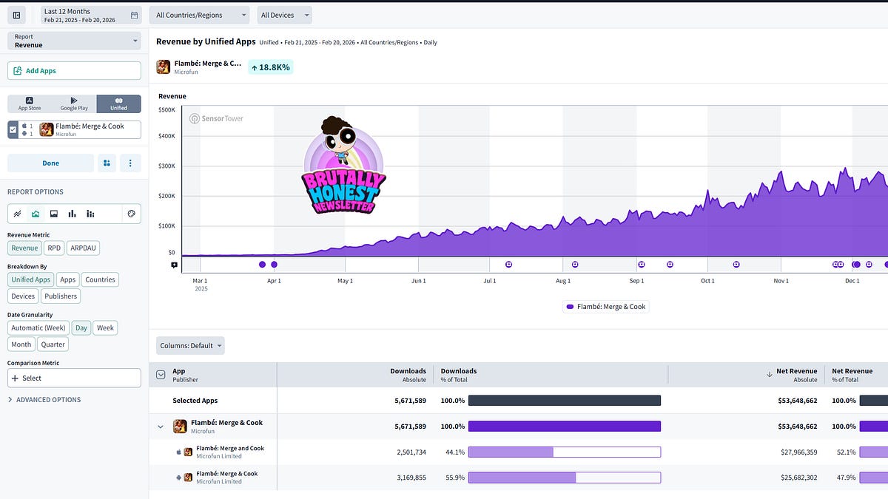Viewport: 888px width, 499px height.
Task: Set date granularity to Week
Action: [x=105, y=327]
